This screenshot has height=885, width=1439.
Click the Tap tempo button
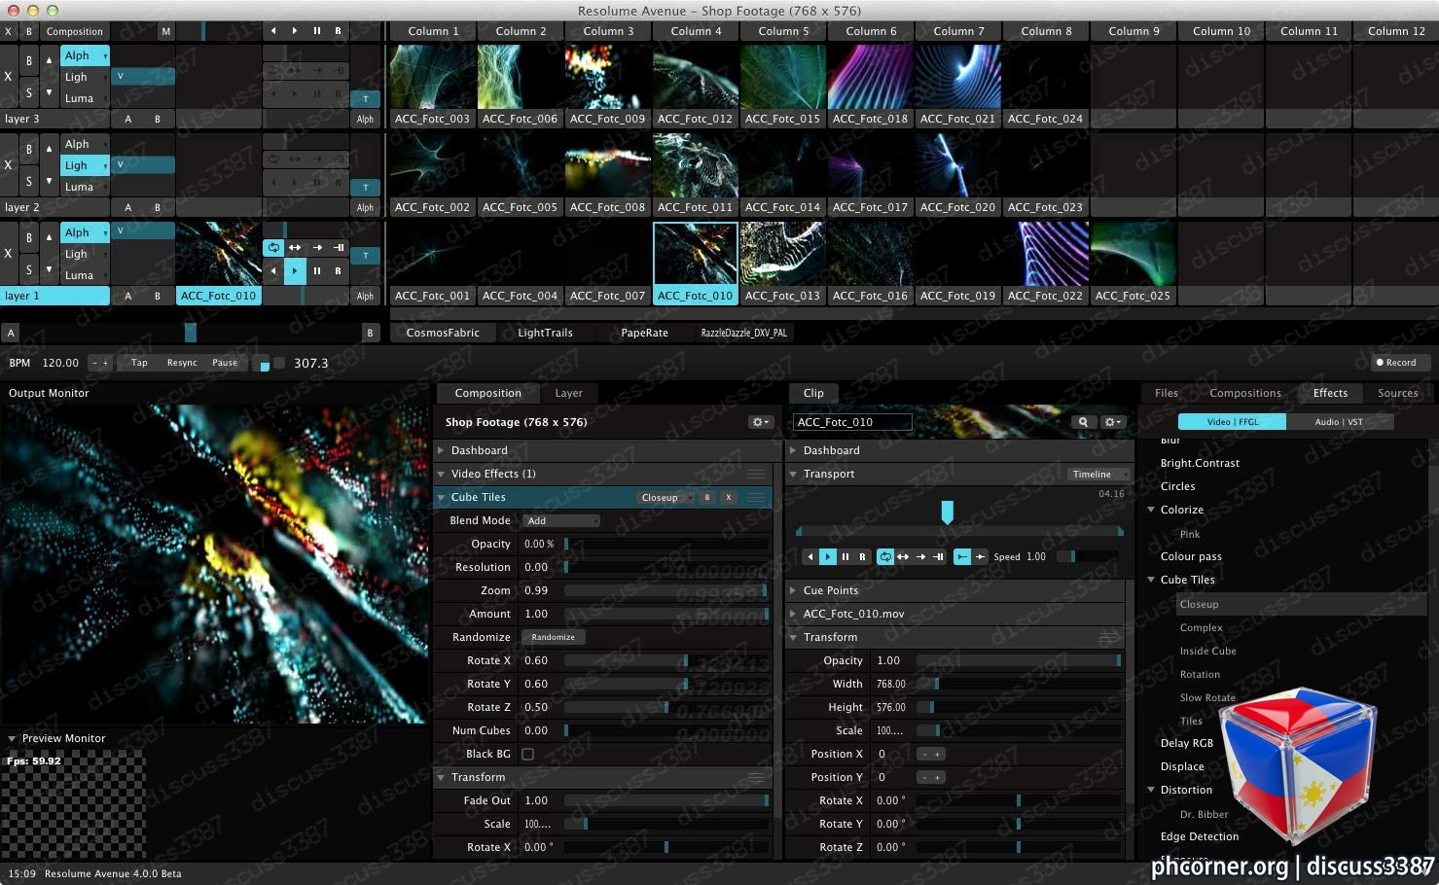click(139, 363)
